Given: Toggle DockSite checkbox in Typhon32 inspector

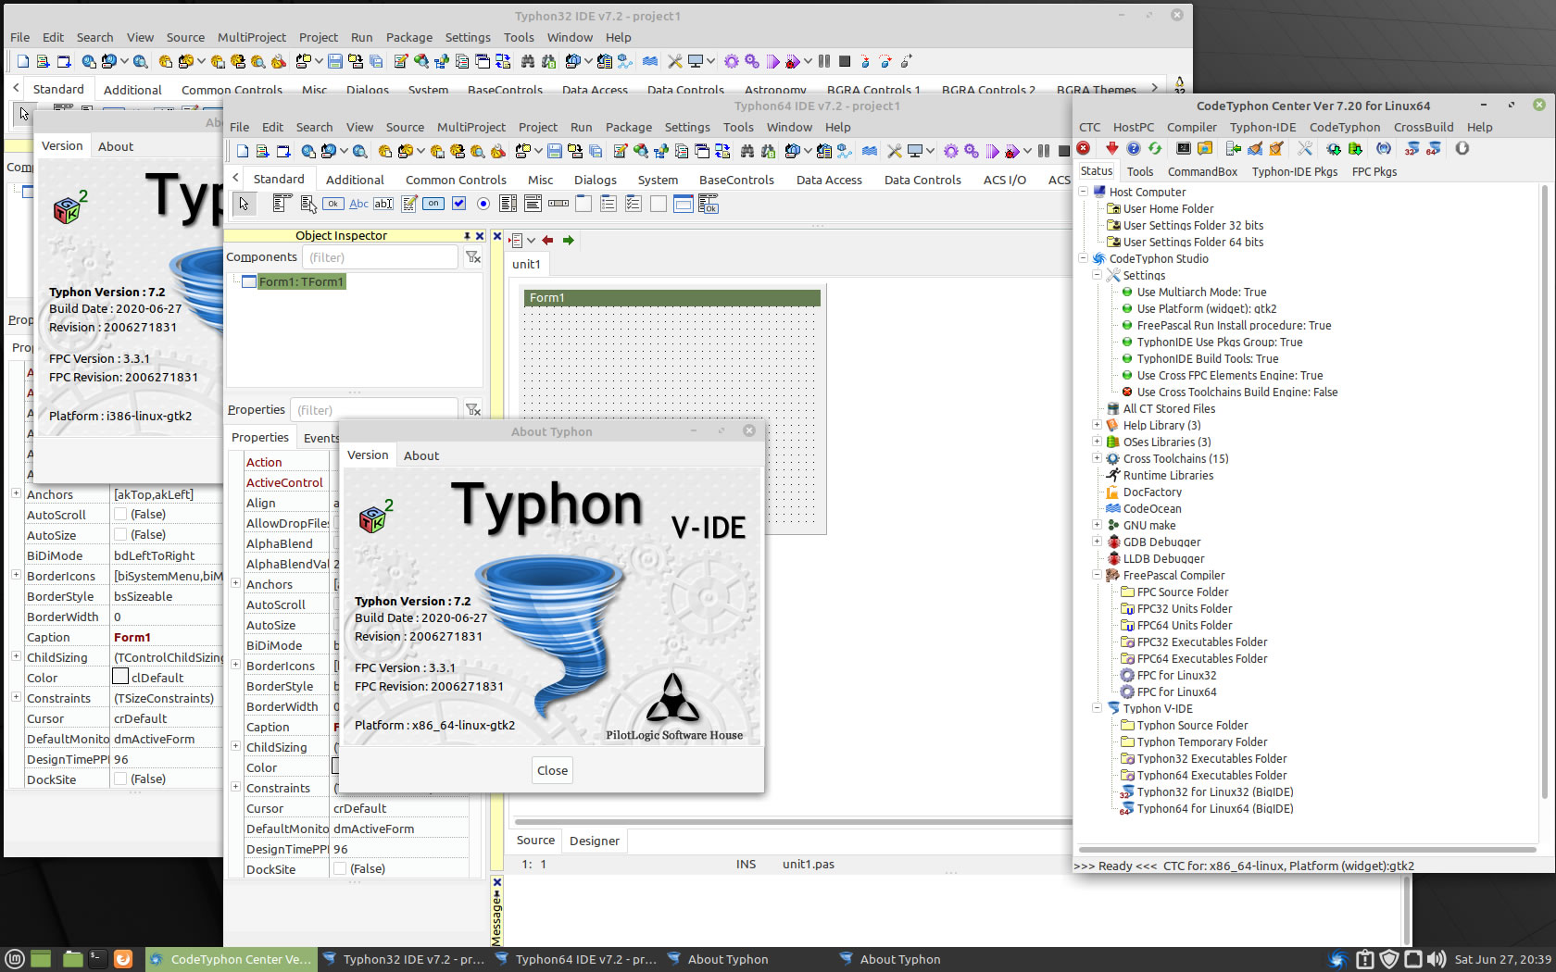Looking at the screenshot, I should (120, 779).
